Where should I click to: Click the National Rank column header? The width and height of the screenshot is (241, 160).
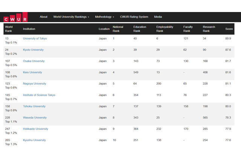click(x=118, y=29)
